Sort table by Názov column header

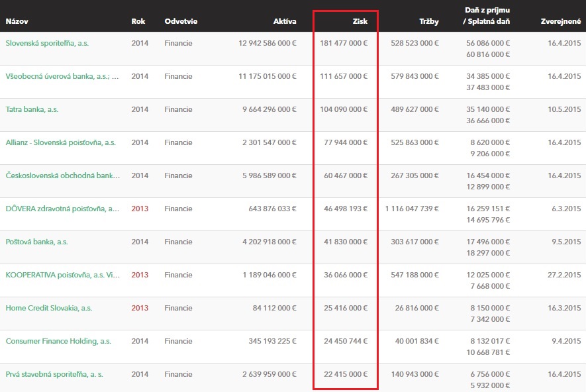pyautogui.click(x=17, y=21)
